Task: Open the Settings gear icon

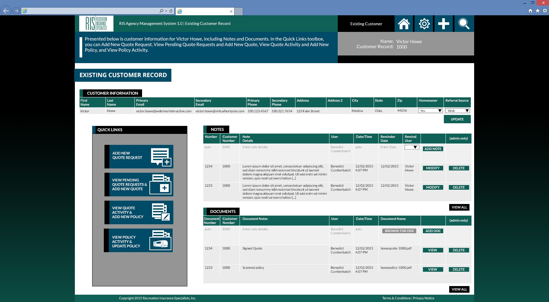Action: coord(424,24)
